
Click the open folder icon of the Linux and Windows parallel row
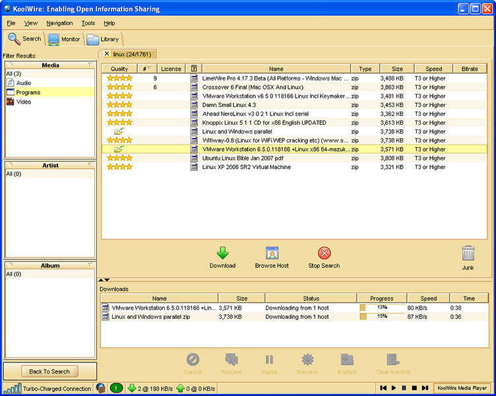(119, 131)
